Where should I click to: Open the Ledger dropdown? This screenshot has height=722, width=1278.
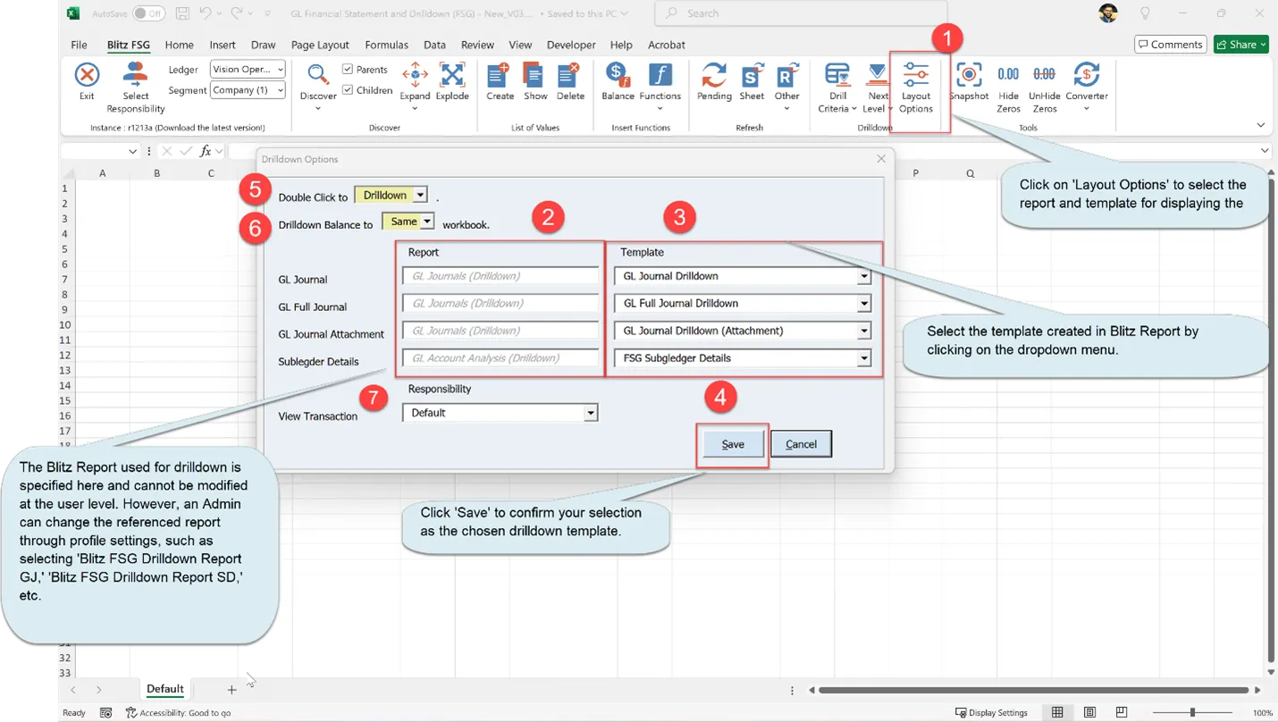[x=280, y=69]
